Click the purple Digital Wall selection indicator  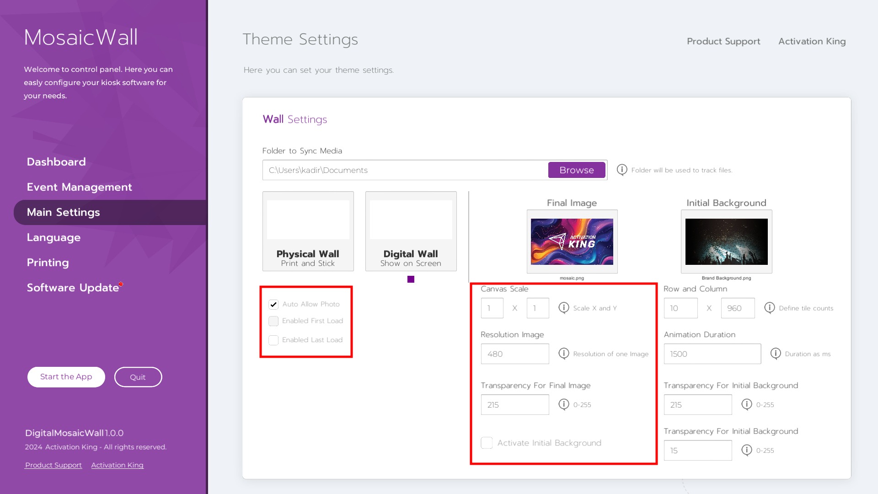pos(411,279)
